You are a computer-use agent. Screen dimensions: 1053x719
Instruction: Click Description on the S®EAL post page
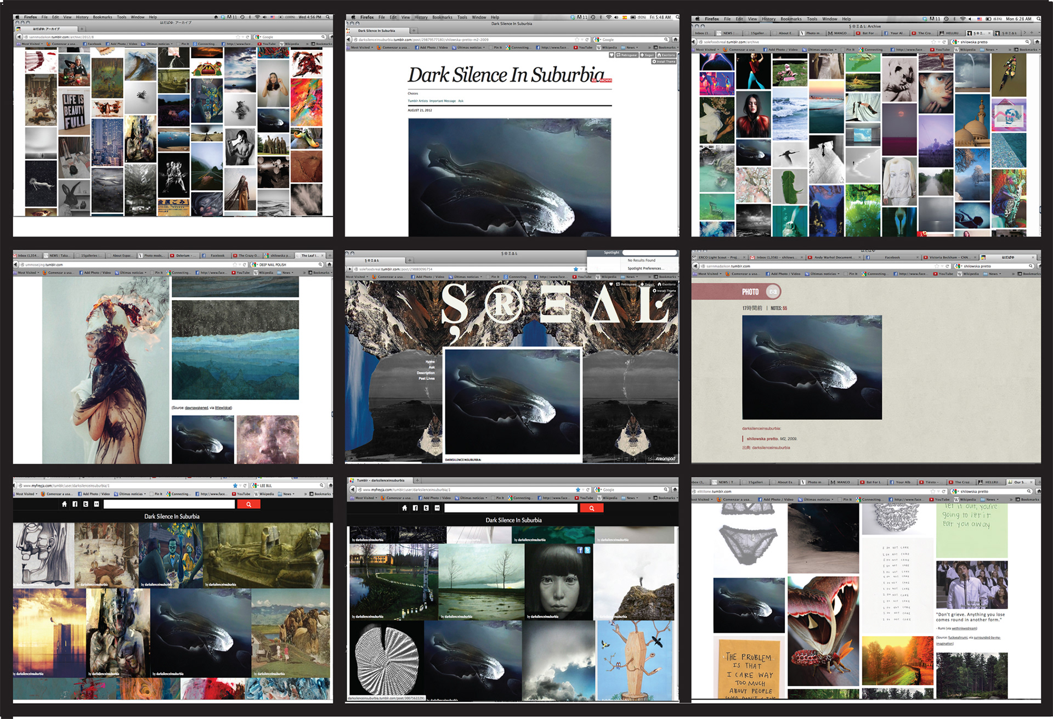point(426,373)
